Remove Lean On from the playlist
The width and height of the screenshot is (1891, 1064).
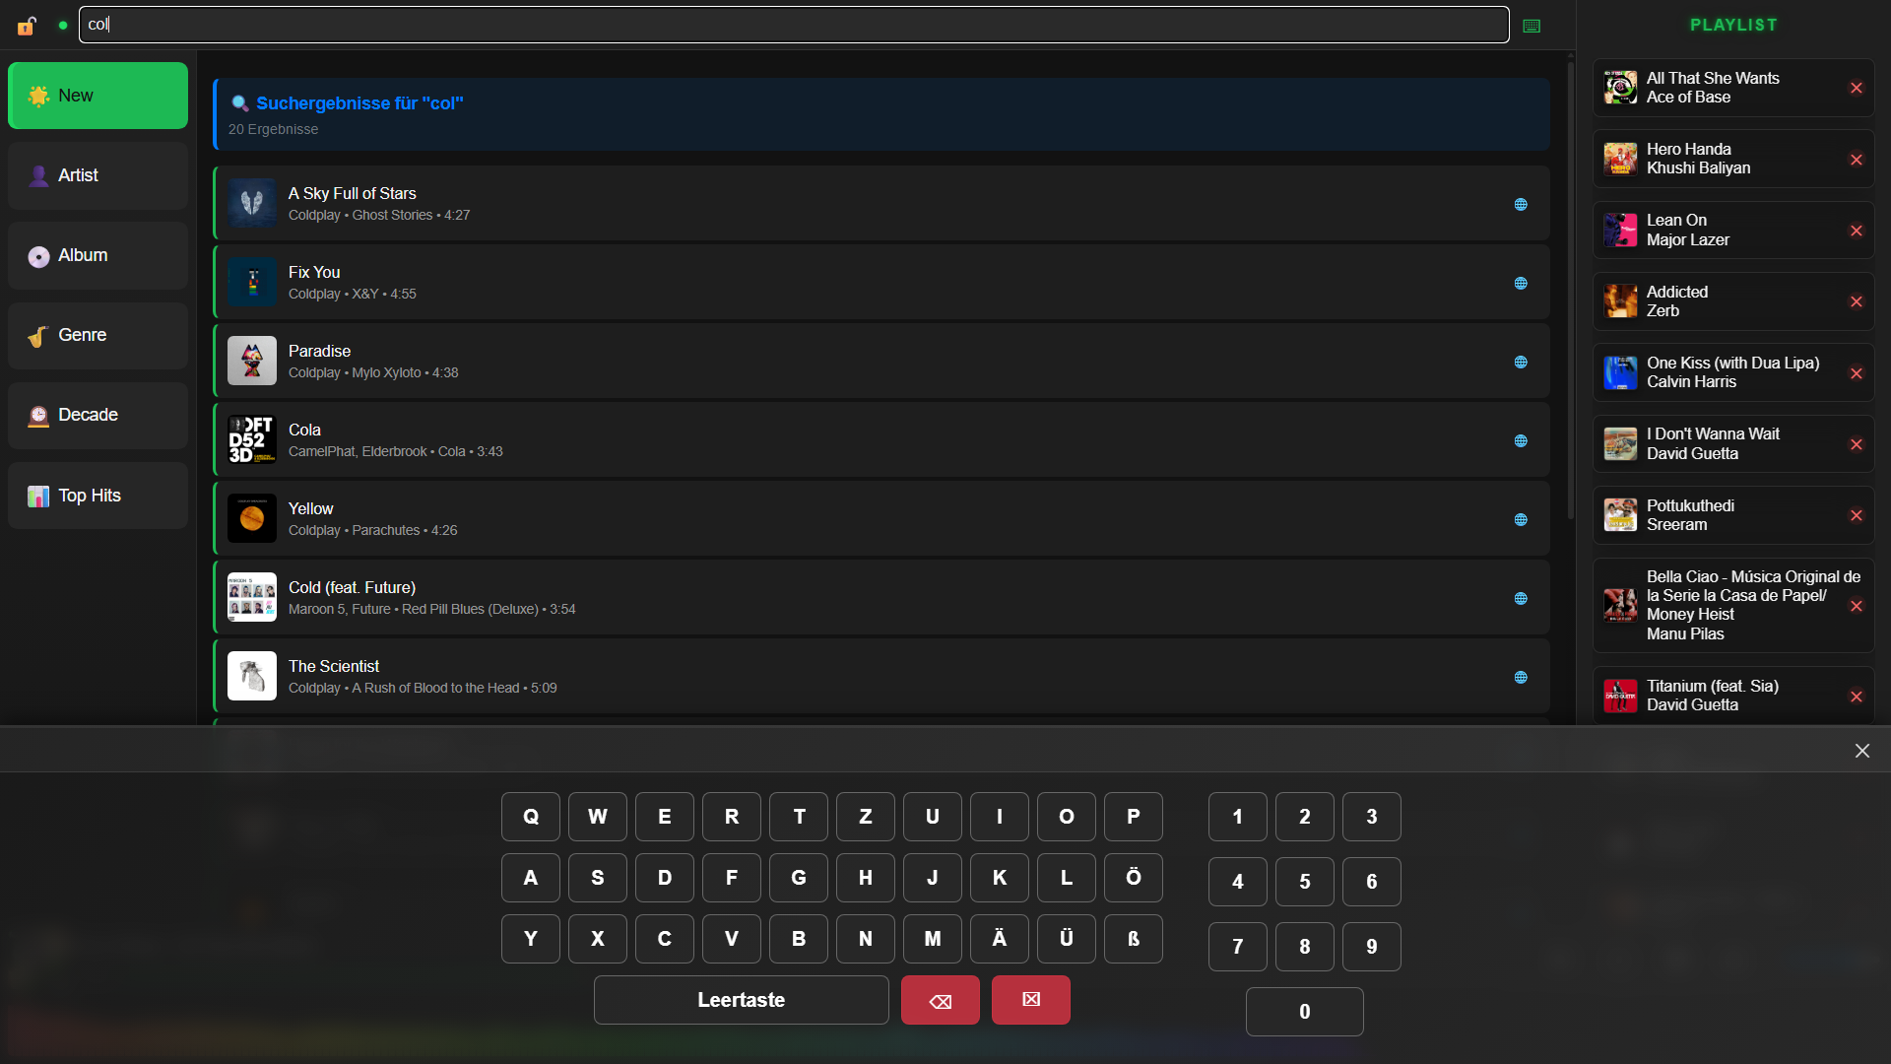coord(1858,231)
